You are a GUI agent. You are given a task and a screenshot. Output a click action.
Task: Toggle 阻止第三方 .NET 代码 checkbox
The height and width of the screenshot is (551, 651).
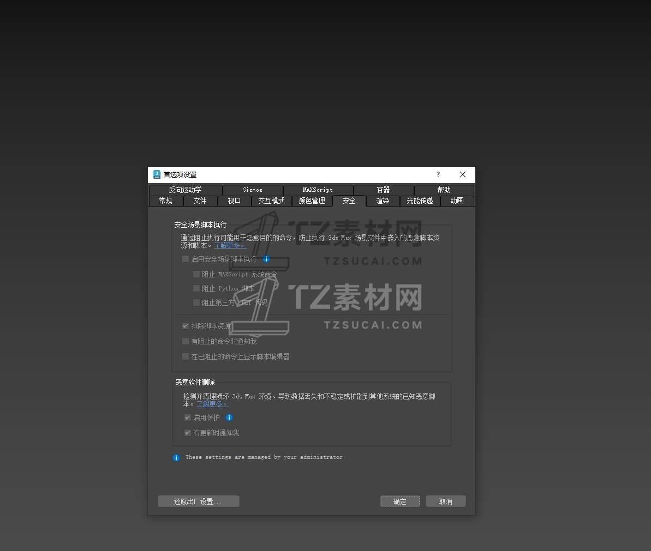coord(196,302)
